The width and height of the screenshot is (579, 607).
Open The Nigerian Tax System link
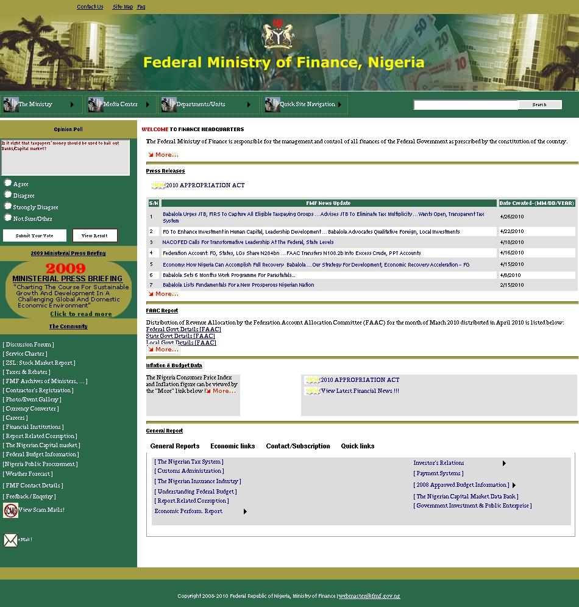point(189,462)
